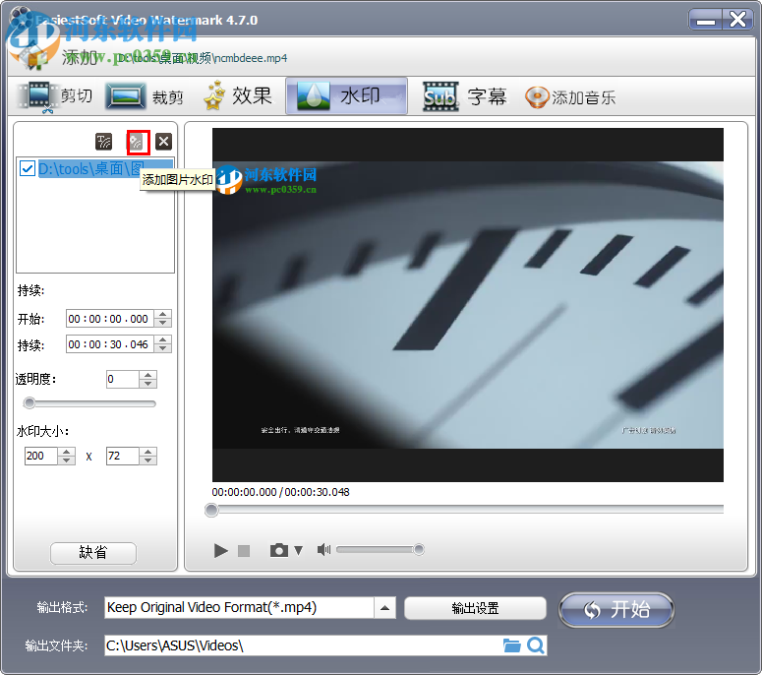
Task: Click the 开始 start time field
Action: point(110,319)
